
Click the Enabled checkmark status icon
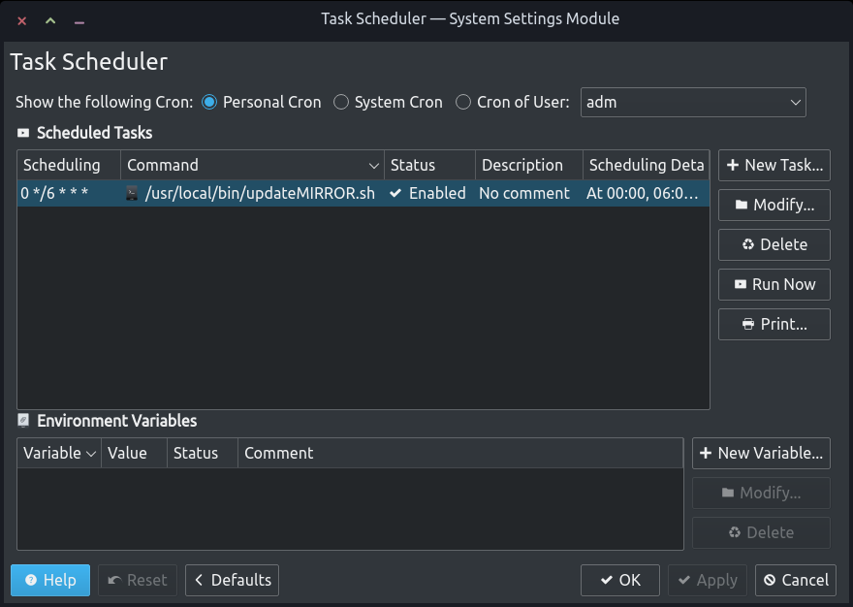click(395, 193)
